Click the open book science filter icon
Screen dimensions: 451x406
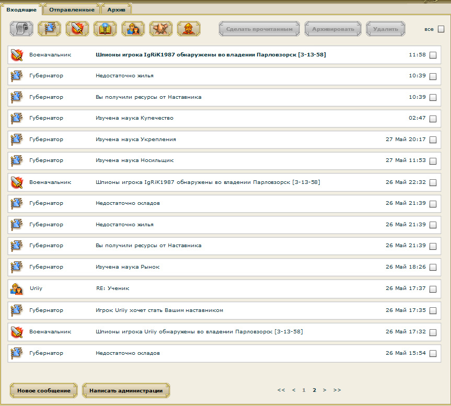coord(105,29)
